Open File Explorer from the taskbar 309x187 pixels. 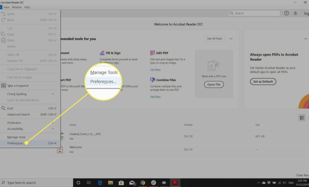pyautogui.click(x=110, y=183)
